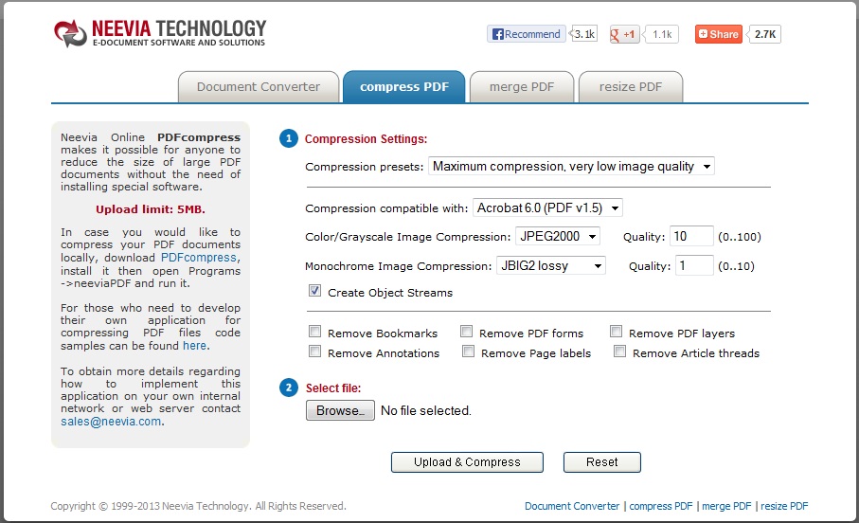Click the Facebook Recommend button

tap(527, 34)
